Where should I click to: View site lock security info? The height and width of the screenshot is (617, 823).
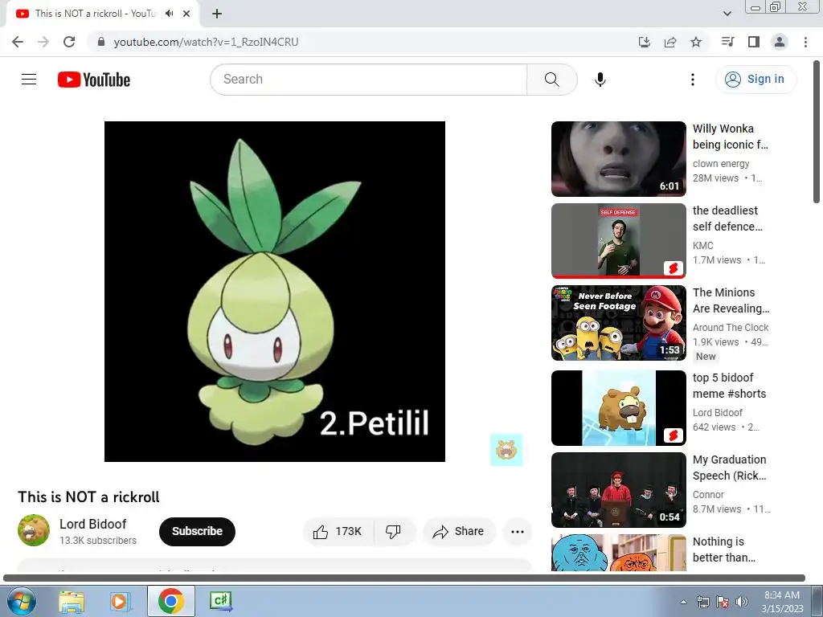coord(101,42)
